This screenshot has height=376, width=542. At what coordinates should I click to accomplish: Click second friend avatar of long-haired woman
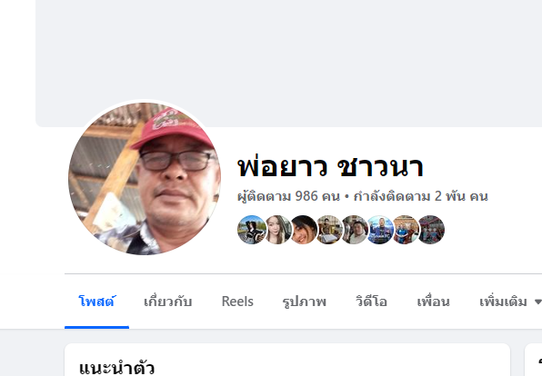coord(277,230)
